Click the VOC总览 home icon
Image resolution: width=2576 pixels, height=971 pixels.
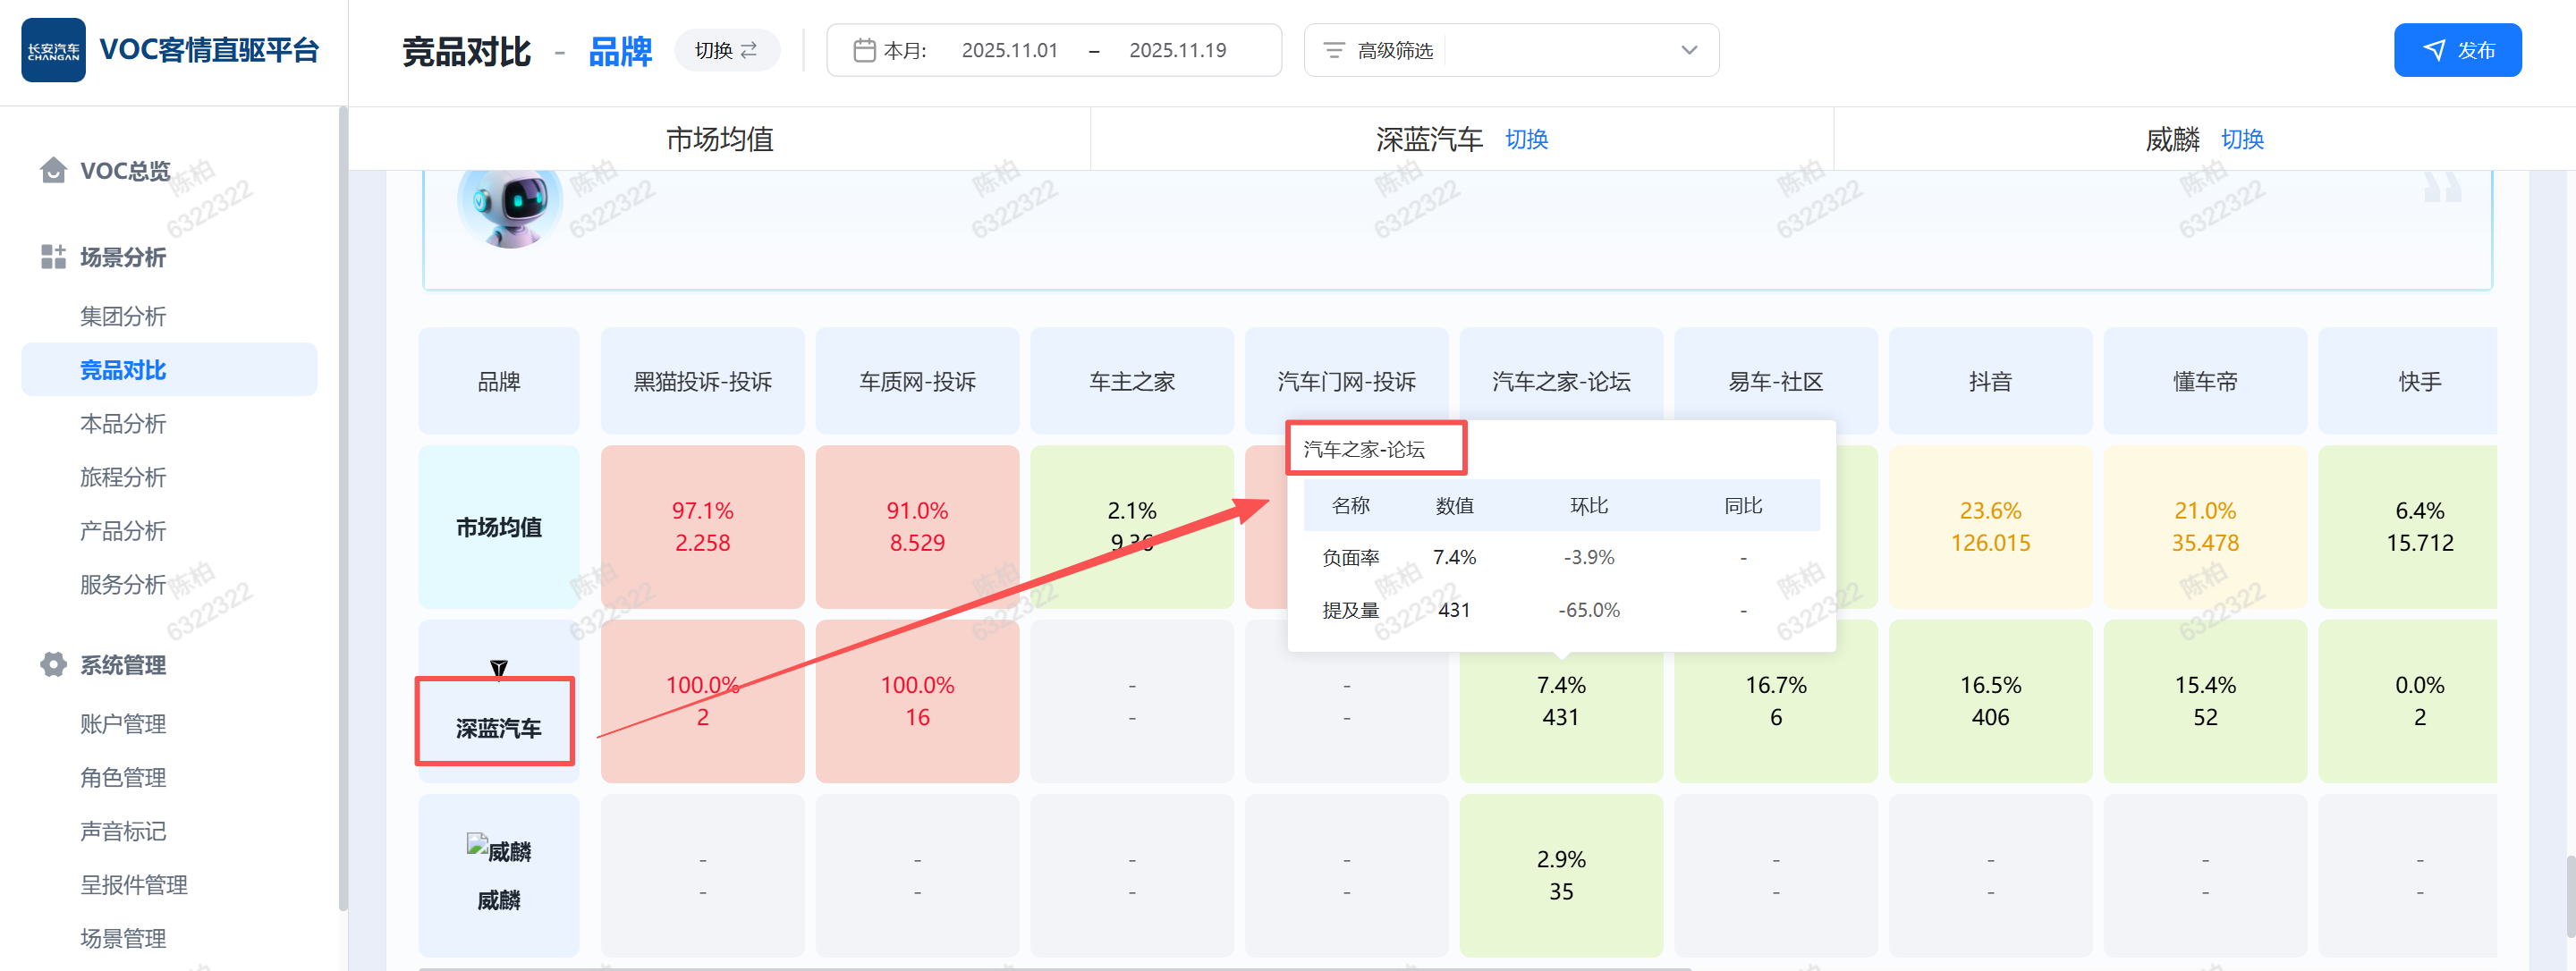pyautogui.click(x=53, y=171)
